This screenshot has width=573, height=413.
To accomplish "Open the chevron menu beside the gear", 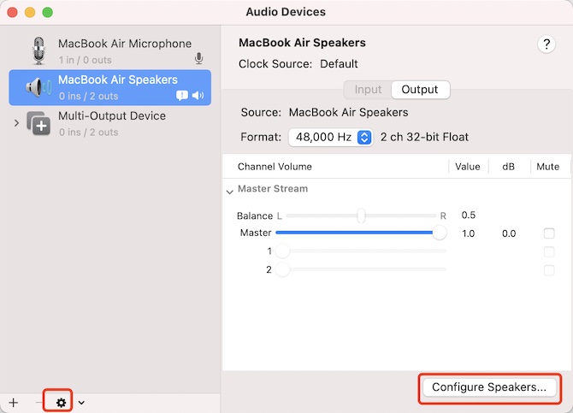I will pyautogui.click(x=81, y=403).
